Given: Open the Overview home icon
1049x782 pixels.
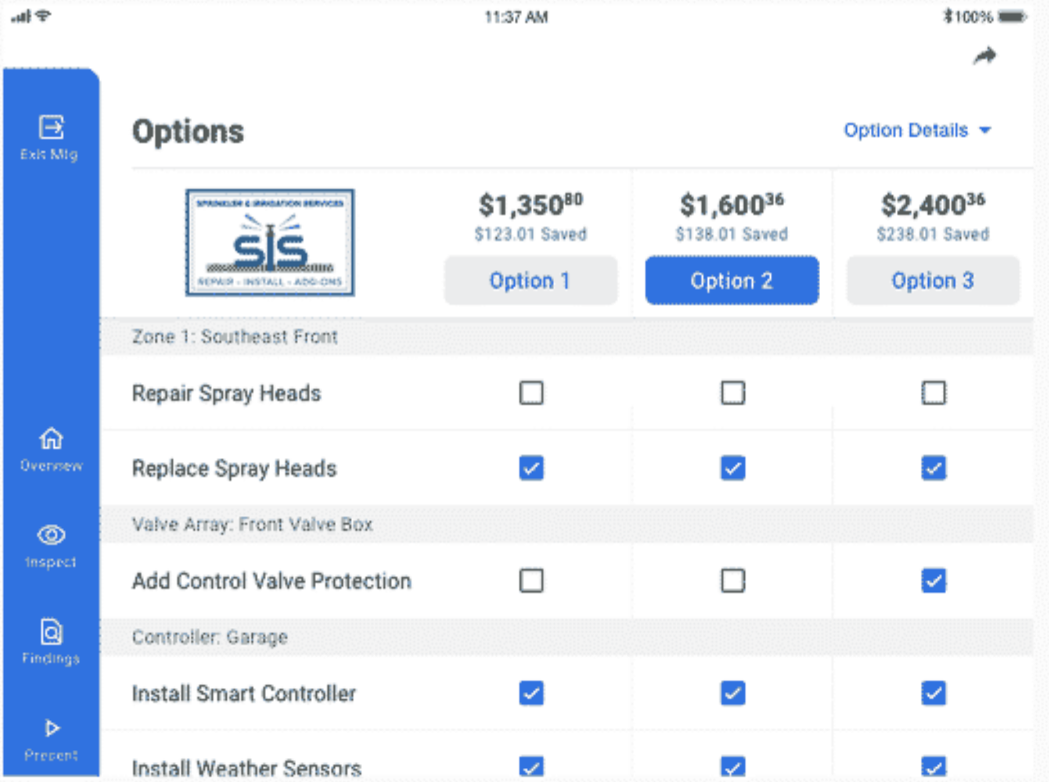Looking at the screenshot, I should pyautogui.click(x=51, y=439).
